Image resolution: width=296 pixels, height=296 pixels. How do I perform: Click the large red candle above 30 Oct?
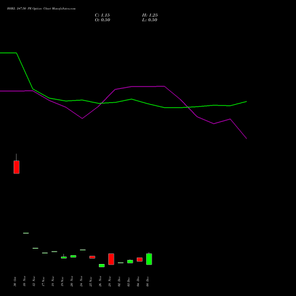click(17, 167)
